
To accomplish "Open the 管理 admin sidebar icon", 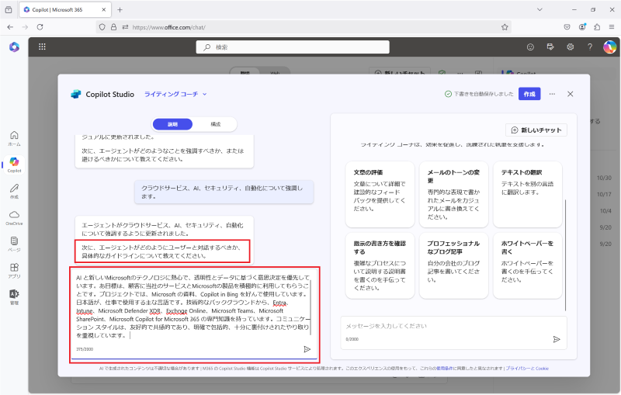I will 14,297.
